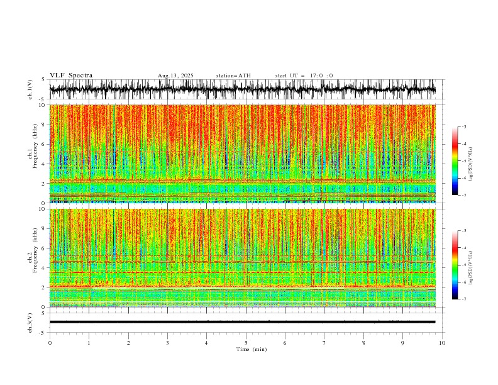Screen dimensions: 498x385
Task: Click the date 'Aug.13, 2025'
Action: 175,75
